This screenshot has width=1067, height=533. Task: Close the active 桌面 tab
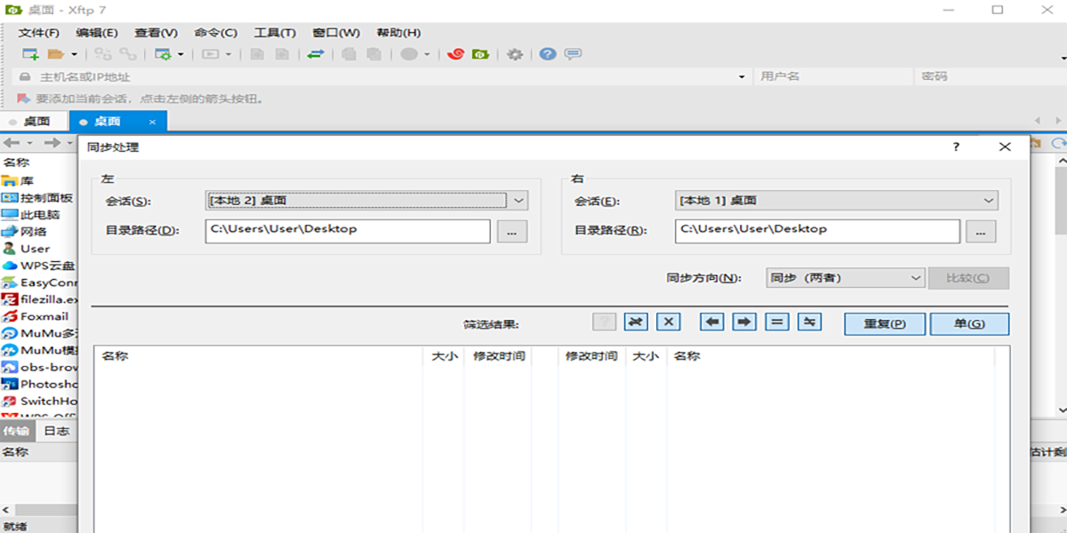coord(152,122)
